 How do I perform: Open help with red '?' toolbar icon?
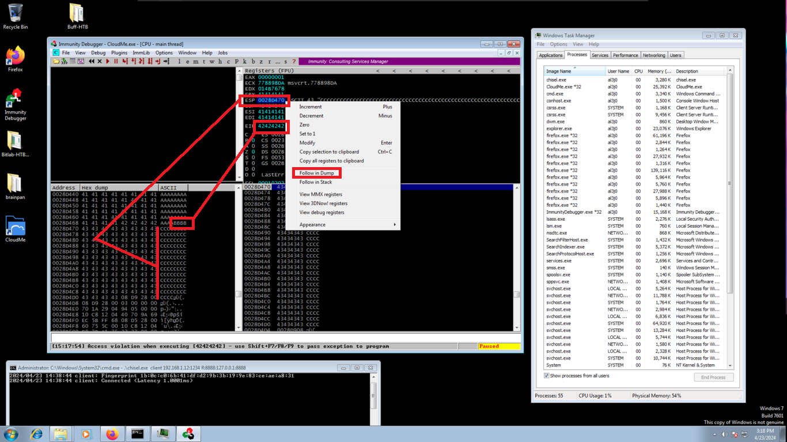294,61
